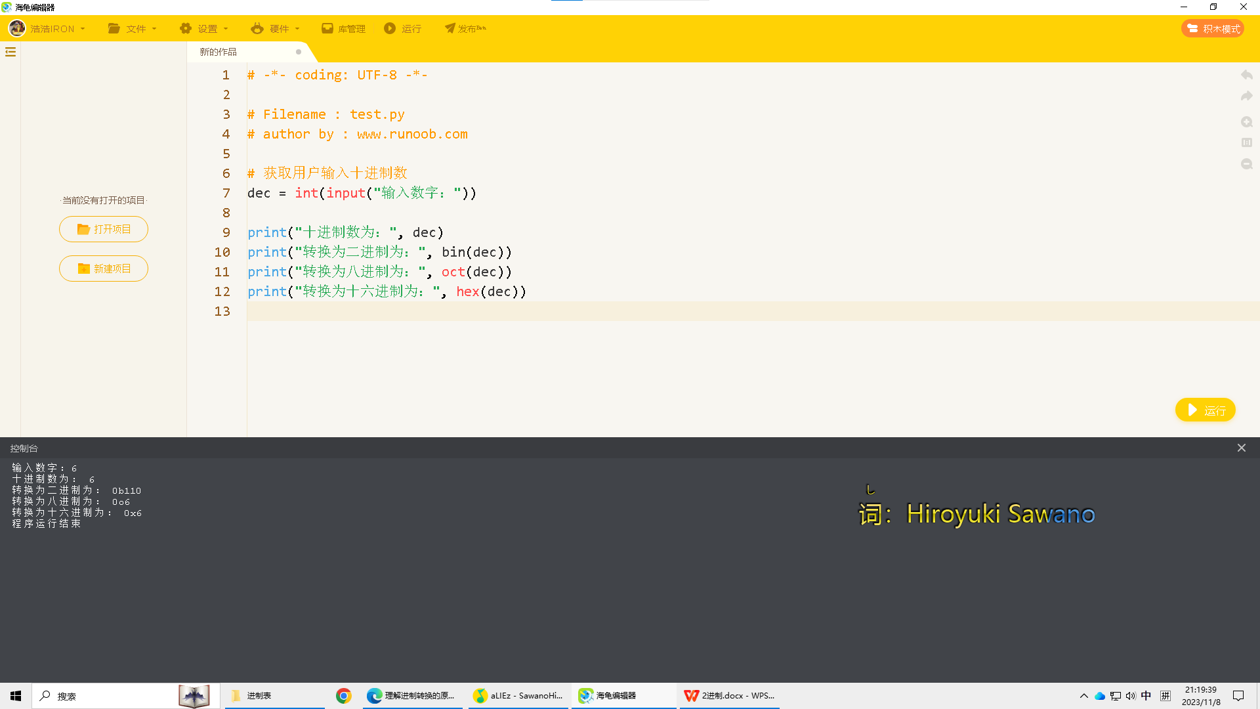Collapse the sidebar using the hamburger icon
Viewport: 1260px width, 709px height.
click(x=10, y=52)
